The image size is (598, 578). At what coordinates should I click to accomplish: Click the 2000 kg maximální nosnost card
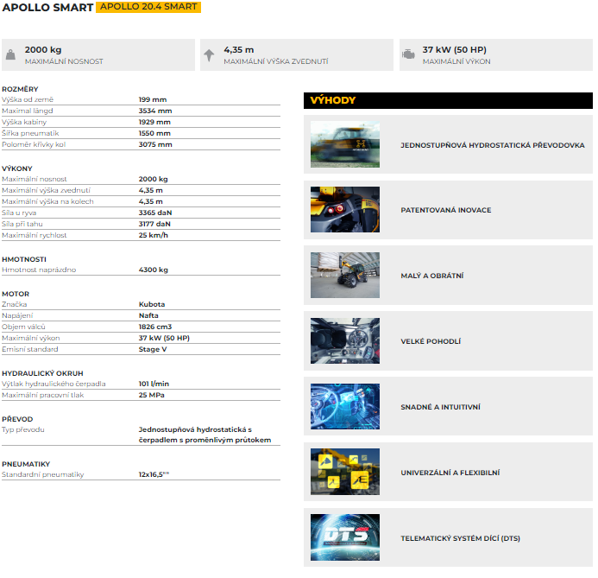point(98,55)
